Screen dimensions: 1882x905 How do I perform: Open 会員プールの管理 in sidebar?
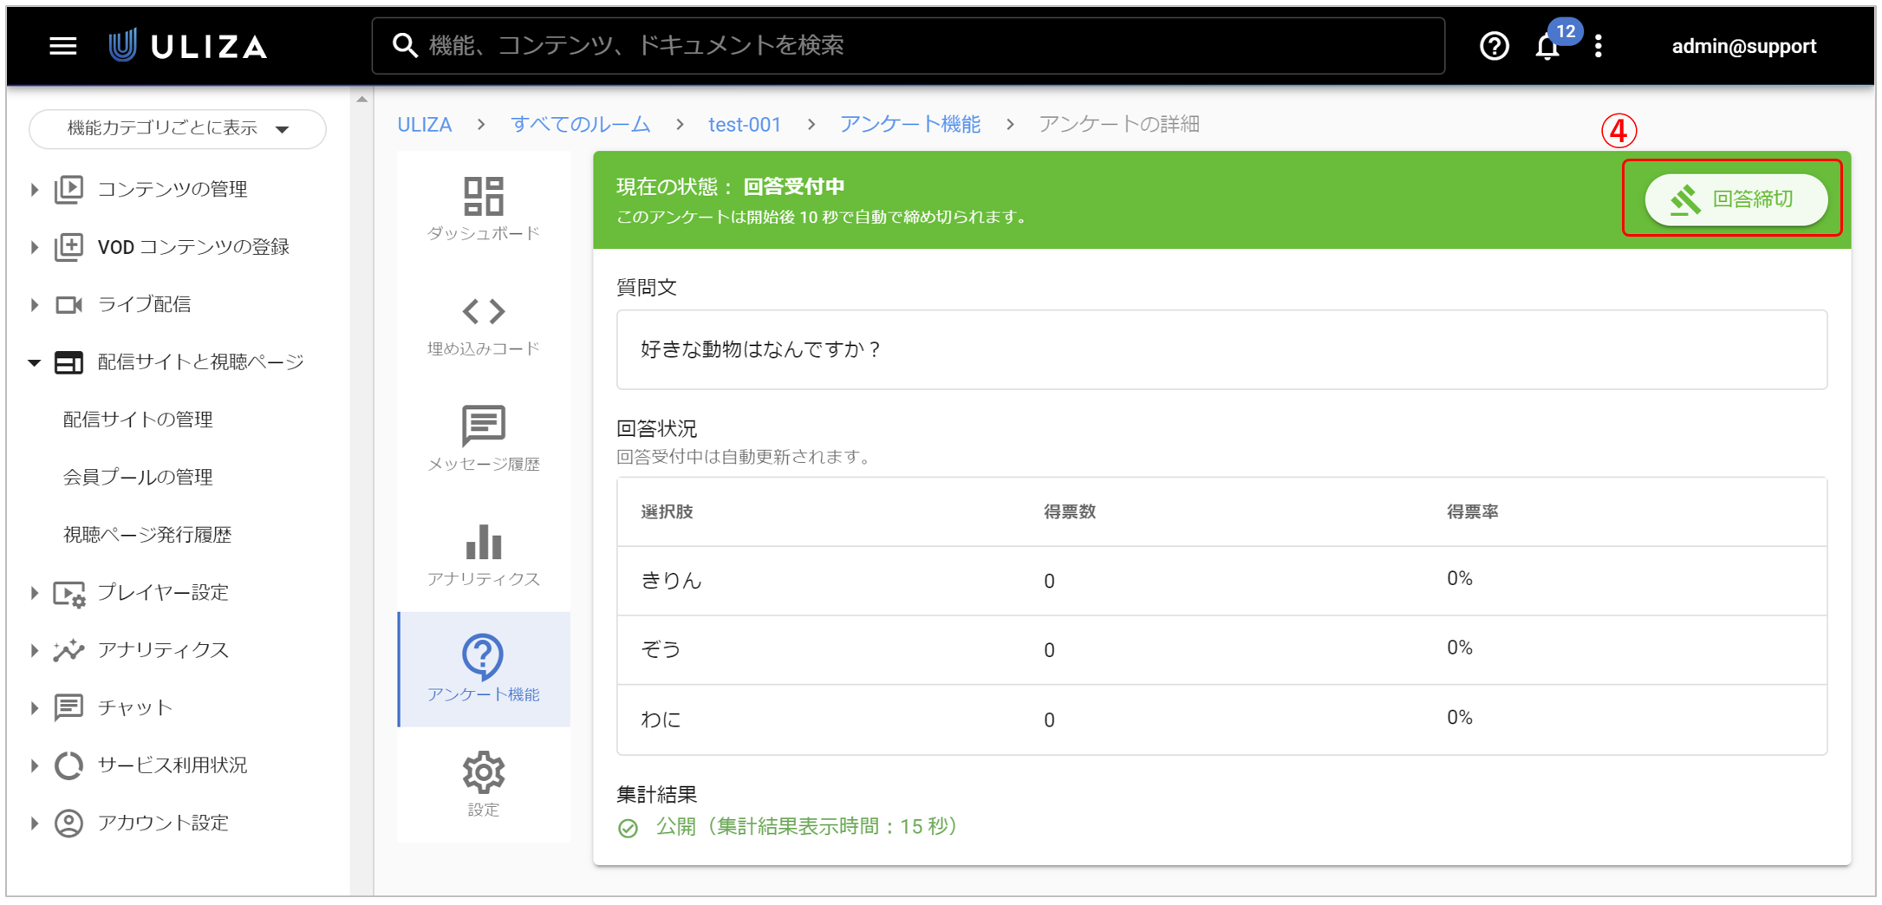pos(138,477)
